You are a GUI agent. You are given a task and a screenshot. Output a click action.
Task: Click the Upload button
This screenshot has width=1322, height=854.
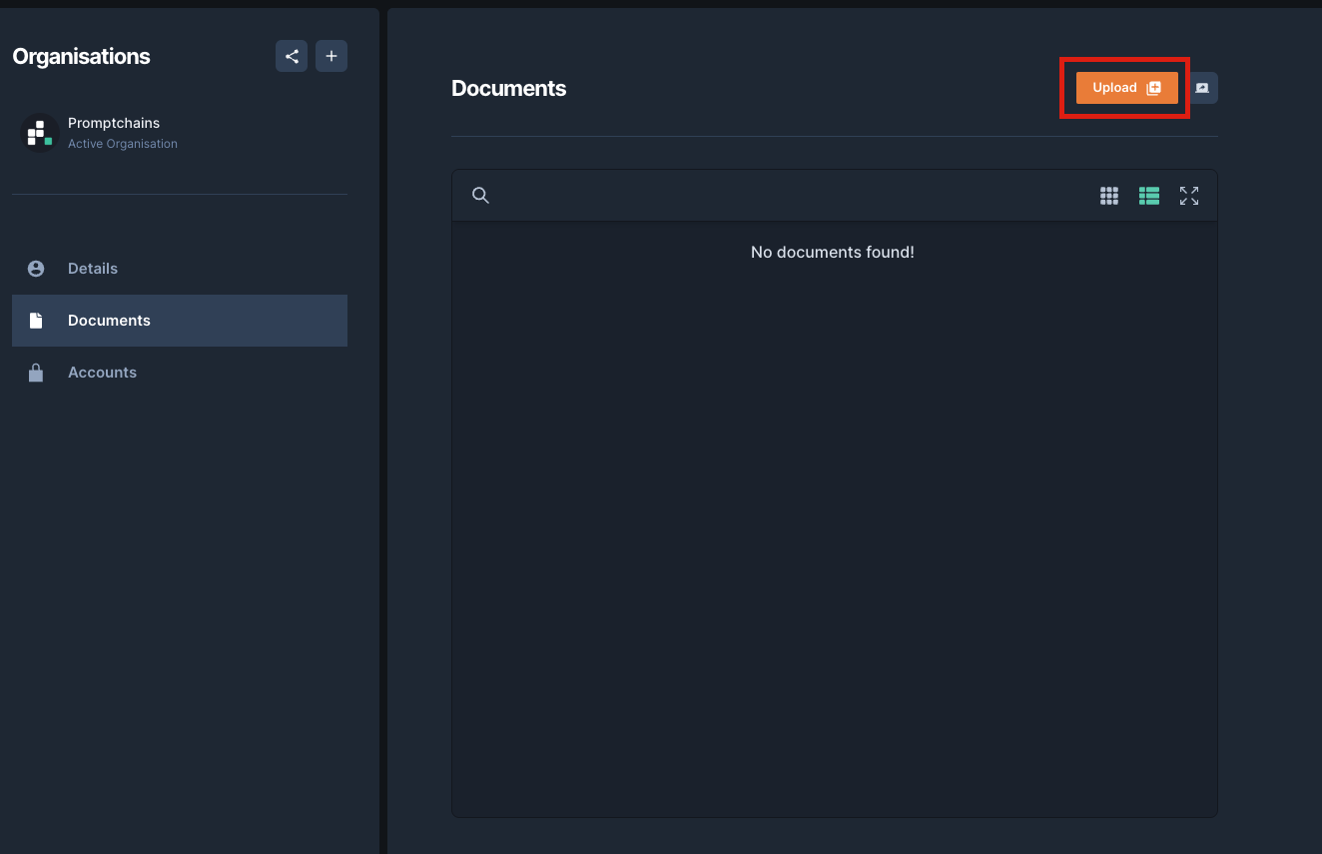point(1124,87)
